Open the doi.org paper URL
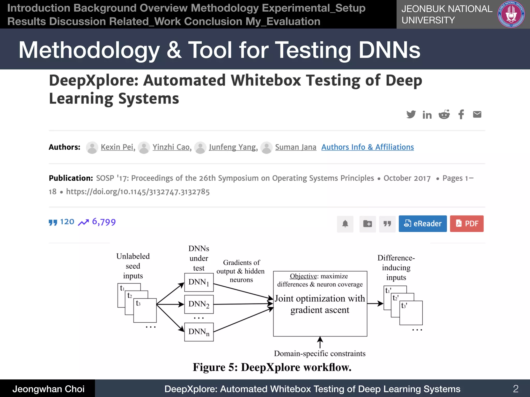The width and height of the screenshot is (530, 397). pyautogui.click(x=138, y=192)
